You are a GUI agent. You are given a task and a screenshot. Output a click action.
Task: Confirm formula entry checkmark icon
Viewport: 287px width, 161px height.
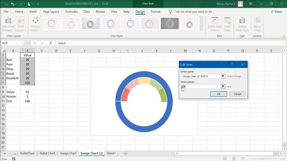pyautogui.click(x=43, y=43)
